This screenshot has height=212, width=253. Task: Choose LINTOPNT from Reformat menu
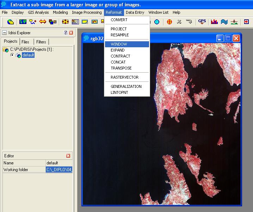[127, 92]
